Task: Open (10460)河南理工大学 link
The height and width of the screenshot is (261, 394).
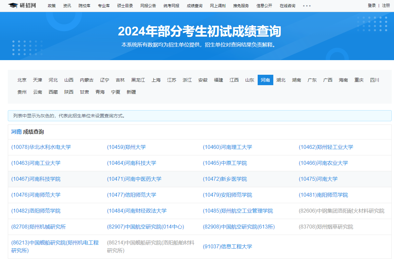Action: click(x=227, y=147)
